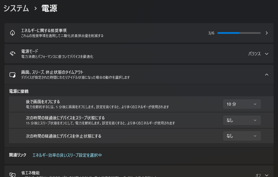
Task: Click the breadcrumb separator arrow after システム
Action: coord(36,8)
